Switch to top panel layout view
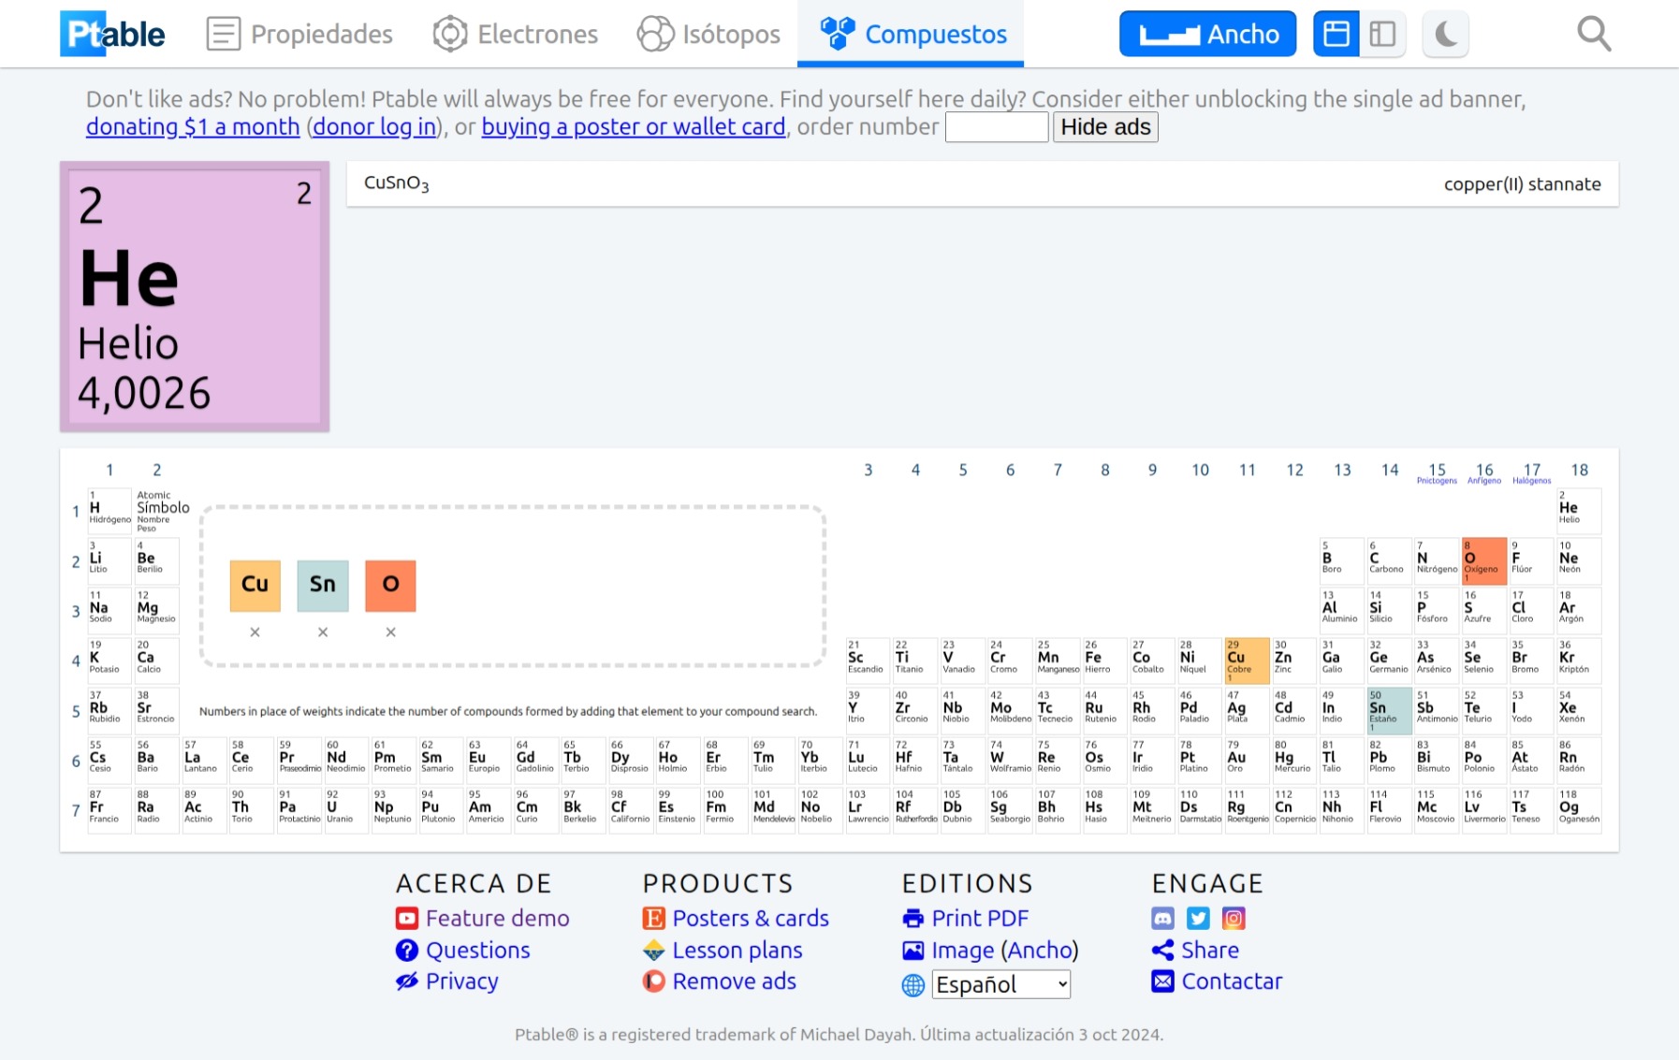Image resolution: width=1679 pixels, height=1060 pixels. [x=1336, y=35]
